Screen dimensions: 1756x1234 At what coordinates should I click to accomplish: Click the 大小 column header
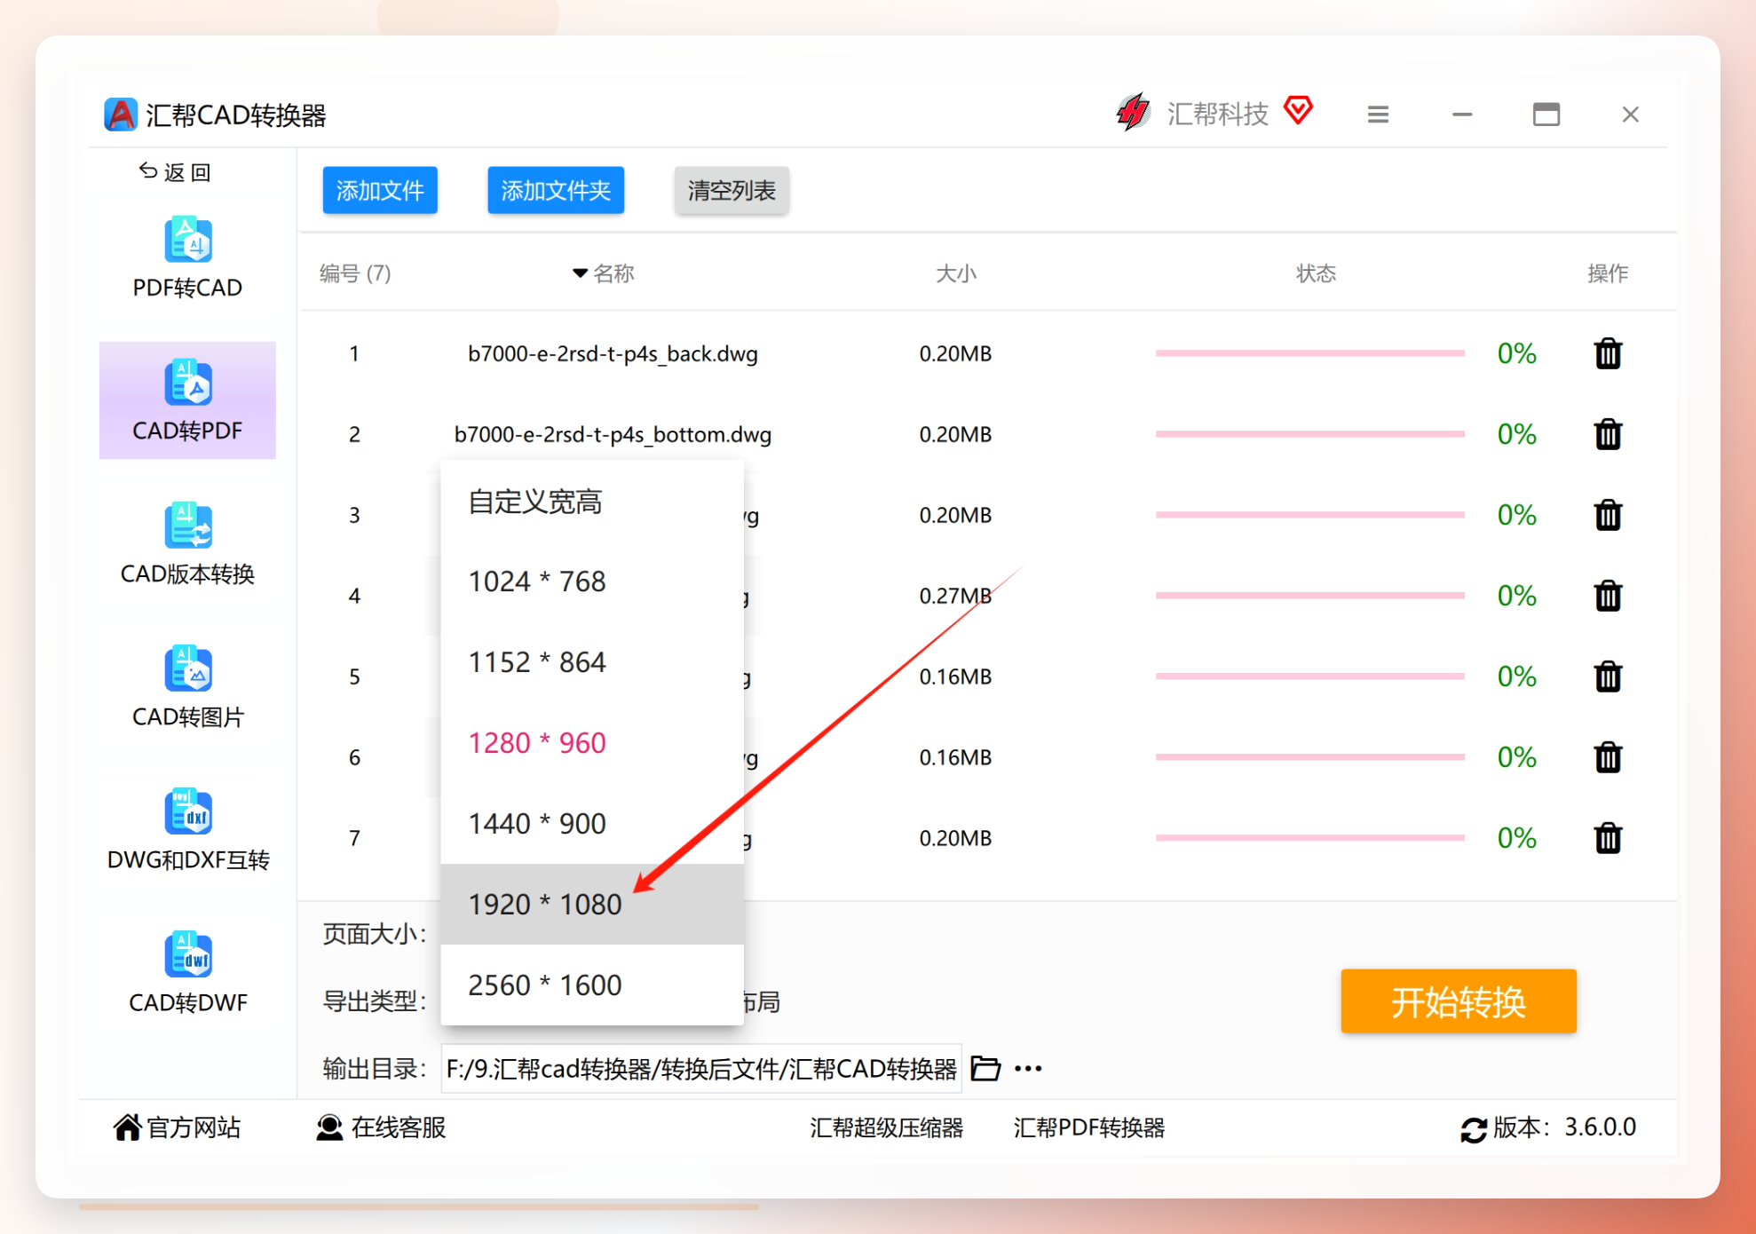tap(956, 273)
